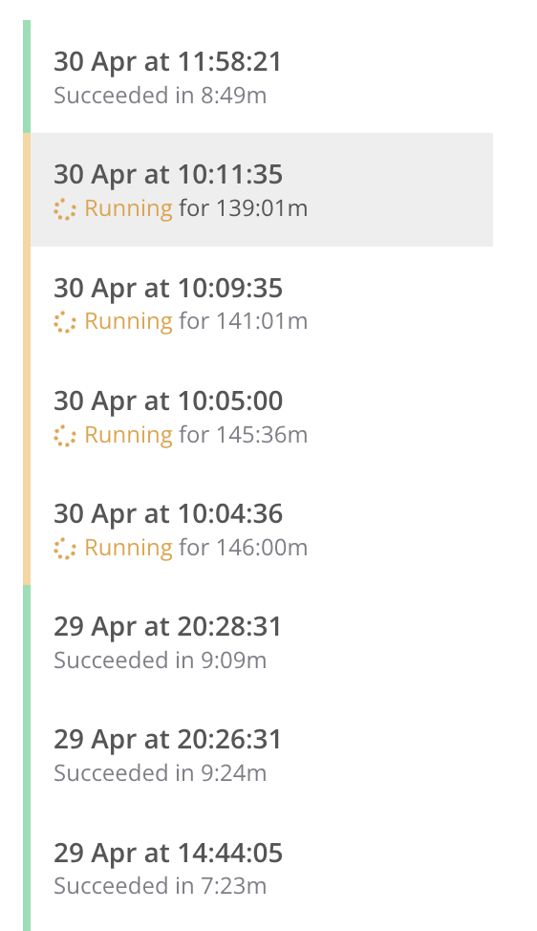Screen dimensions: 537x931
Task: Click the 'for 141:01m' duration text
Action: [244, 321]
